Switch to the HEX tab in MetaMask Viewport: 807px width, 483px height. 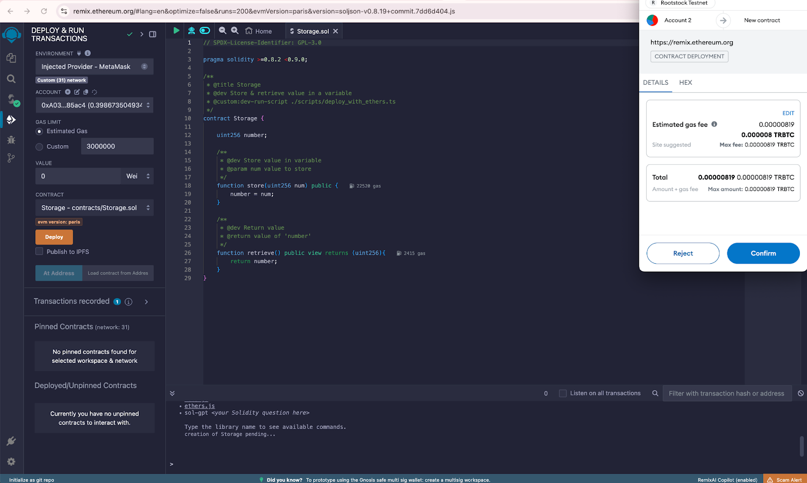pos(685,82)
